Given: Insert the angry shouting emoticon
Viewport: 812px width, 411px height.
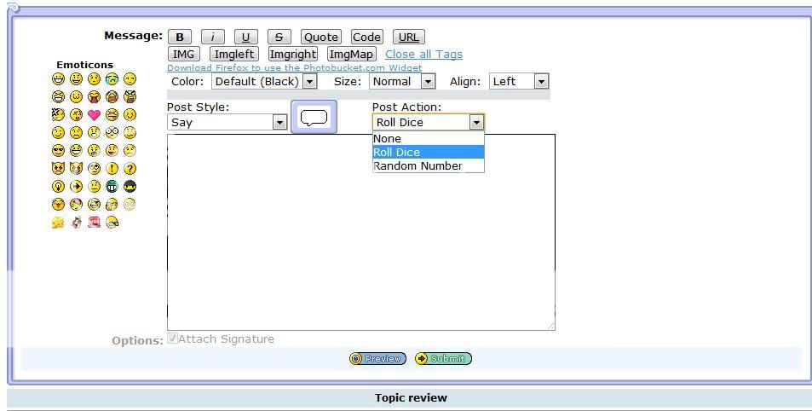Looking at the screenshot, I should (x=130, y=96).
